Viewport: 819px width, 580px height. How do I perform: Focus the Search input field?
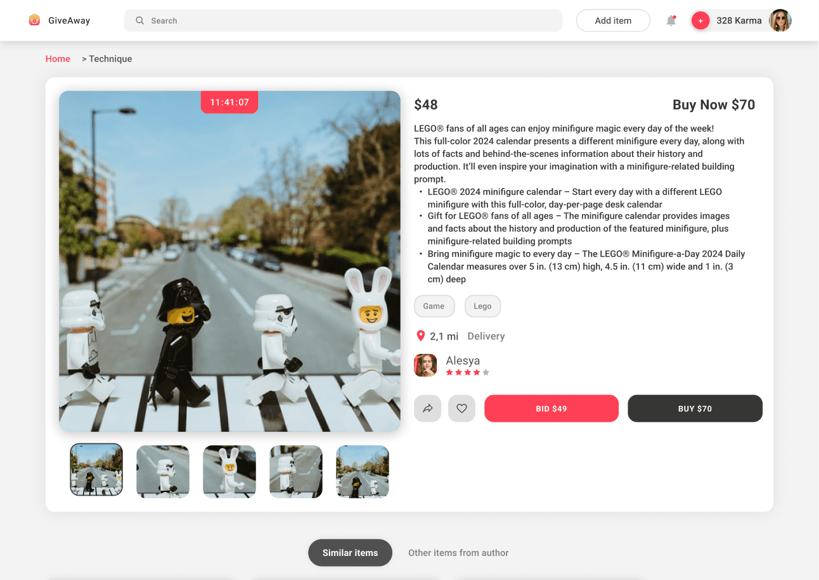(x=343, y=20)
